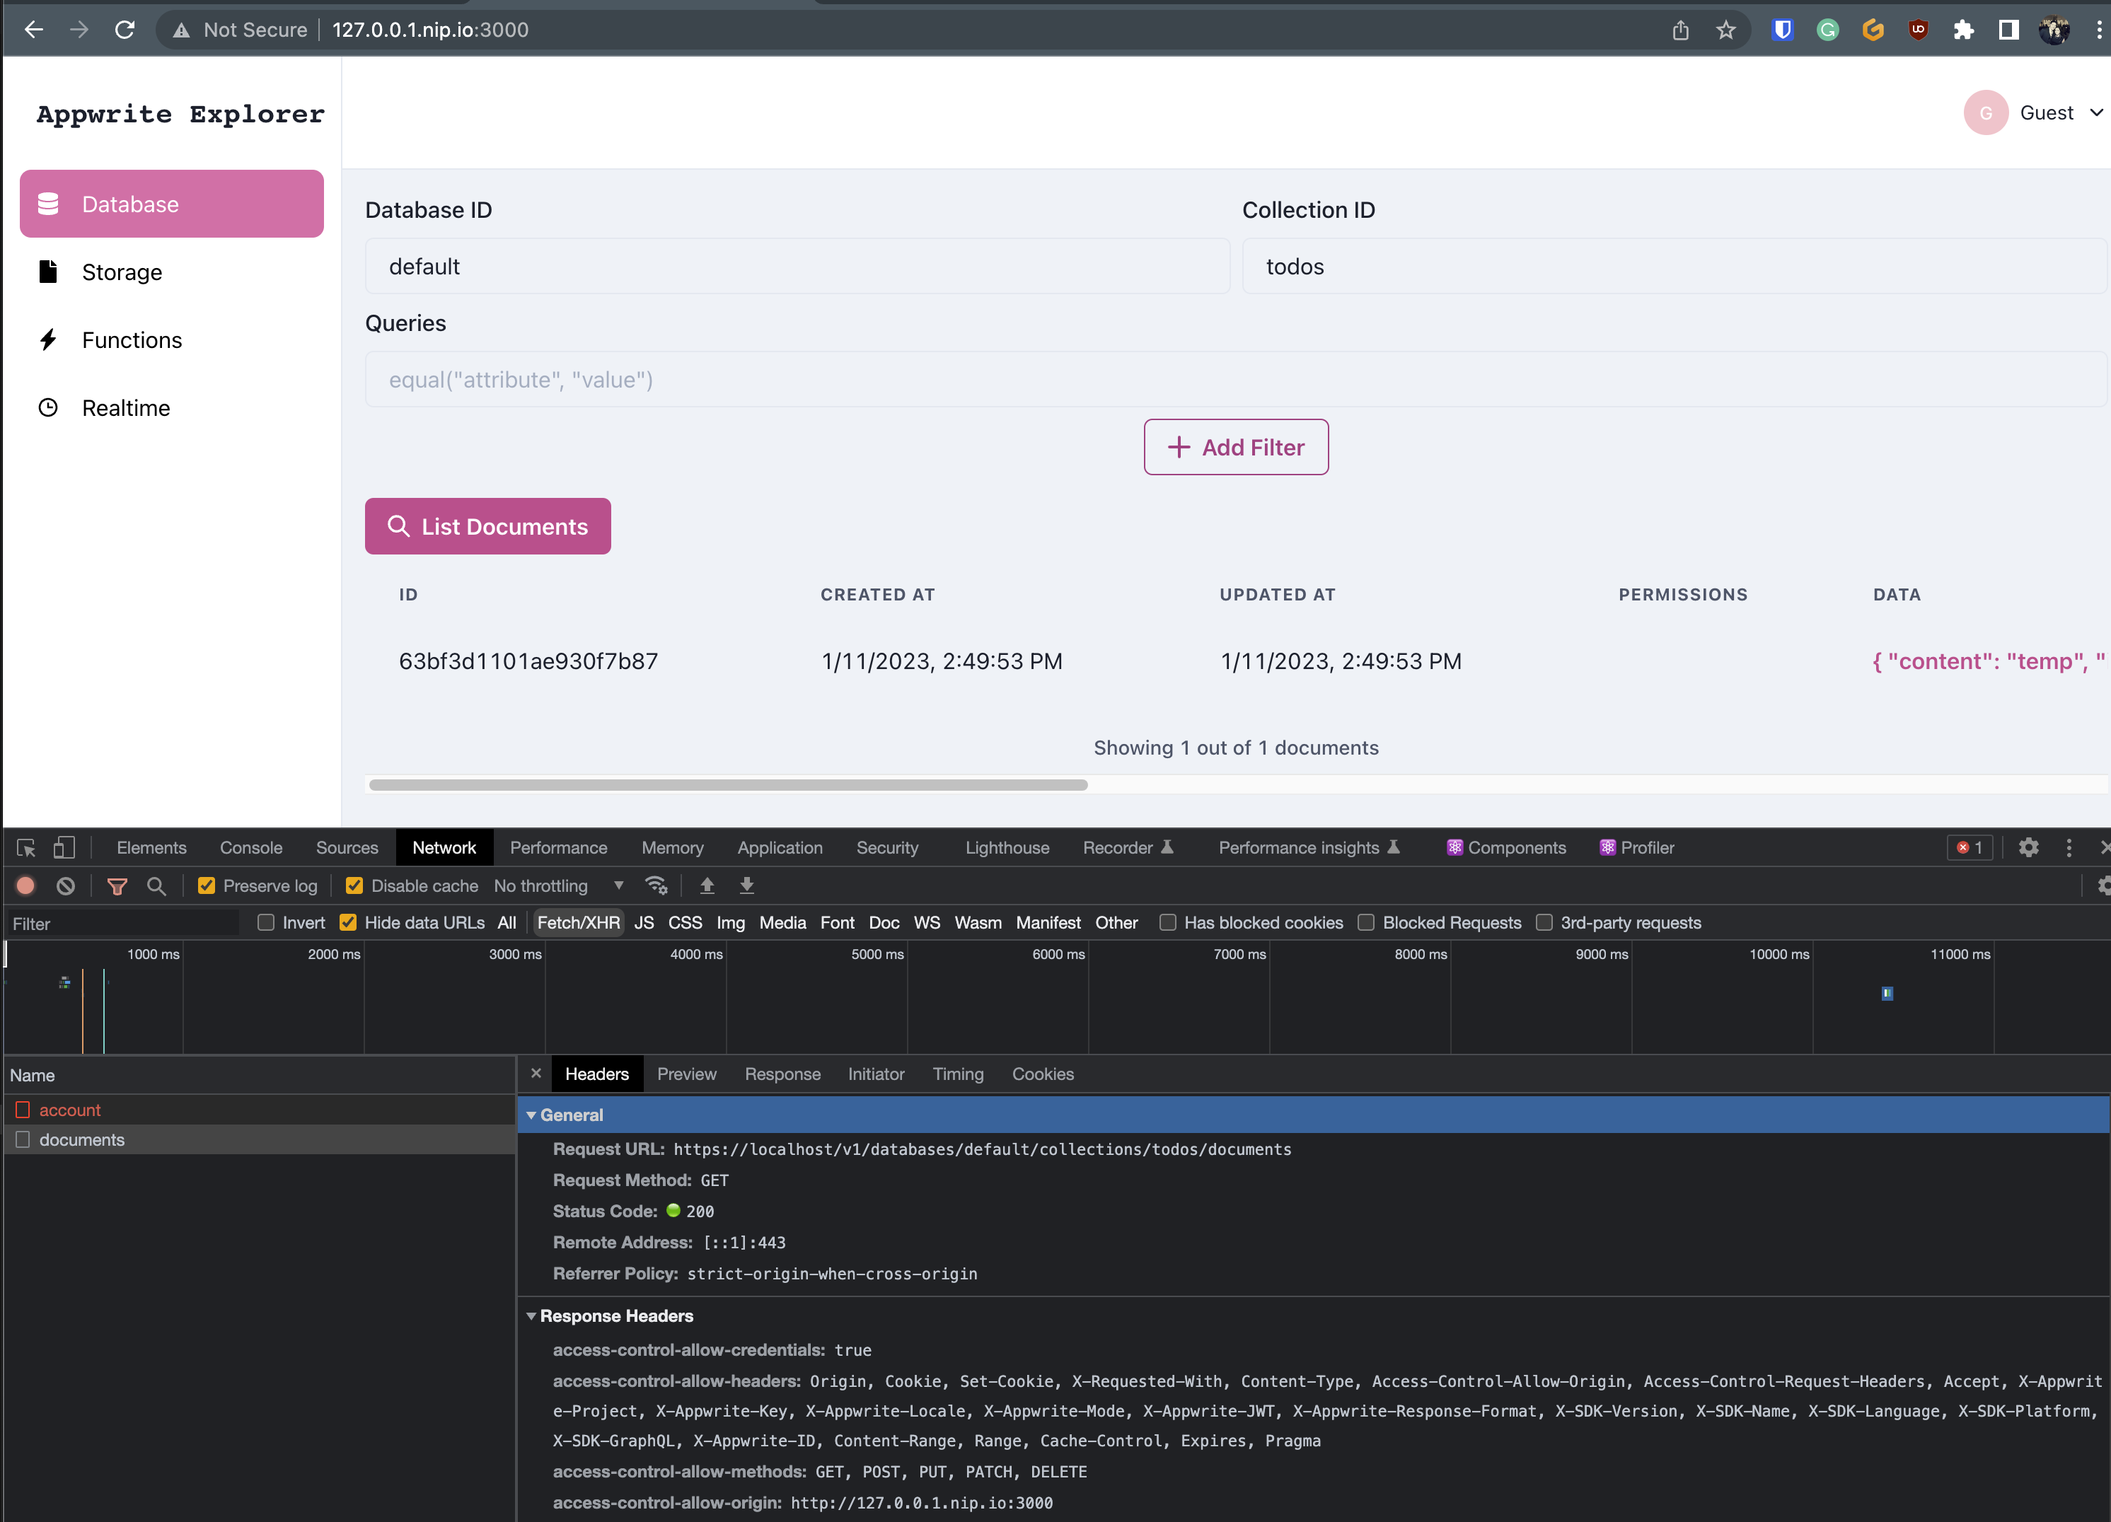2111x1522 pixels.
Task: Enable the Invert filter checkbox
Action: coord(266,922)
